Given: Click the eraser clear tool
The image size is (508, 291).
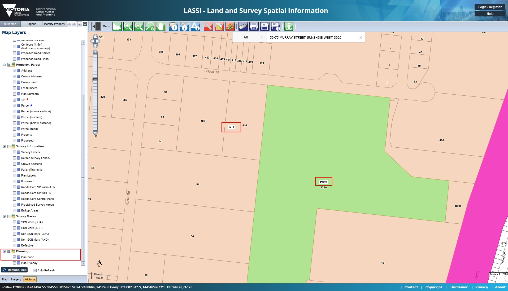Looking at the screenshot, I should coord(243,26).
